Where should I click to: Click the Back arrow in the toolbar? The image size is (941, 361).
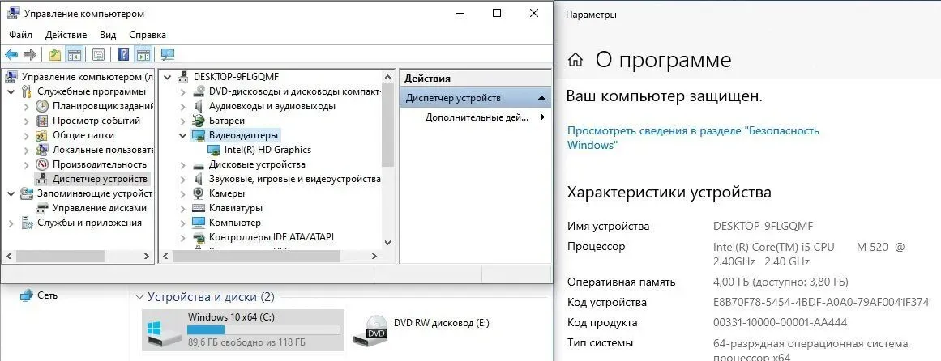coord(11,55)
